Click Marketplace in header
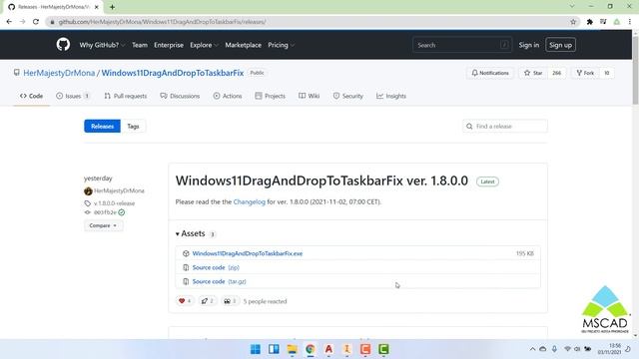Image resolution: width=639 pixels, height=359 pixels. [244, 45]
